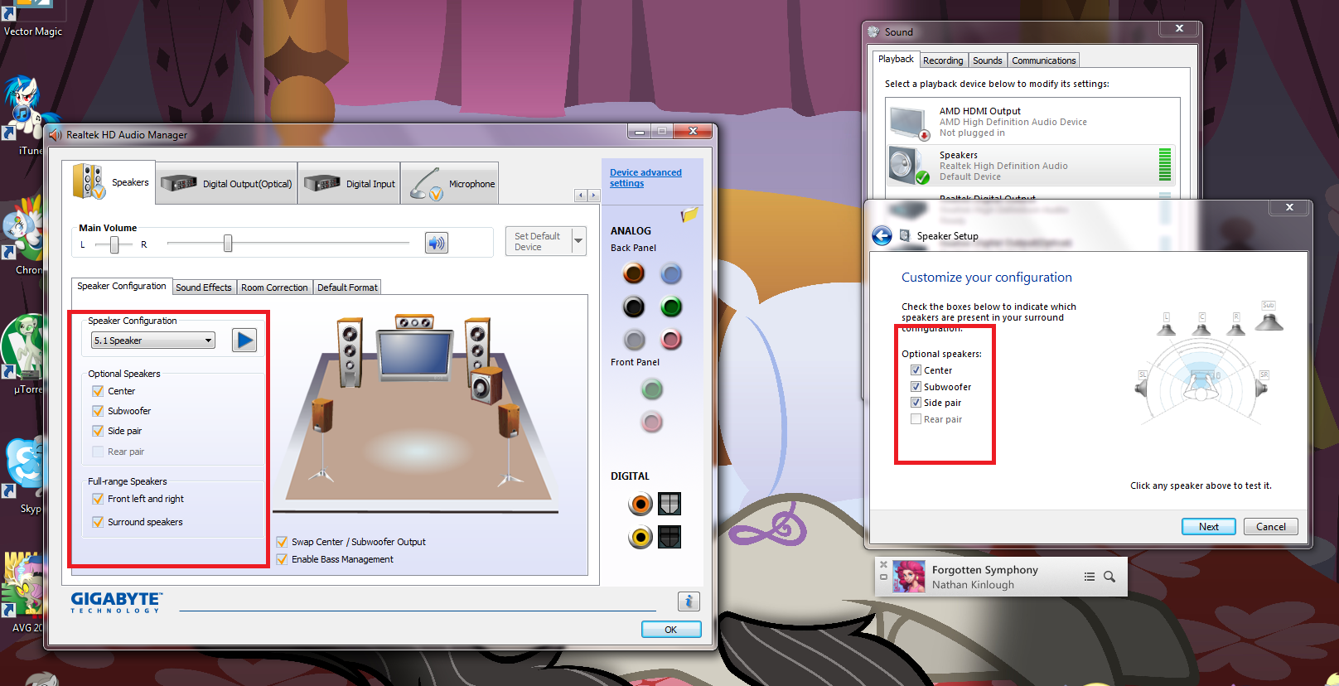Open connector settings folder icon

click(689, 215)
